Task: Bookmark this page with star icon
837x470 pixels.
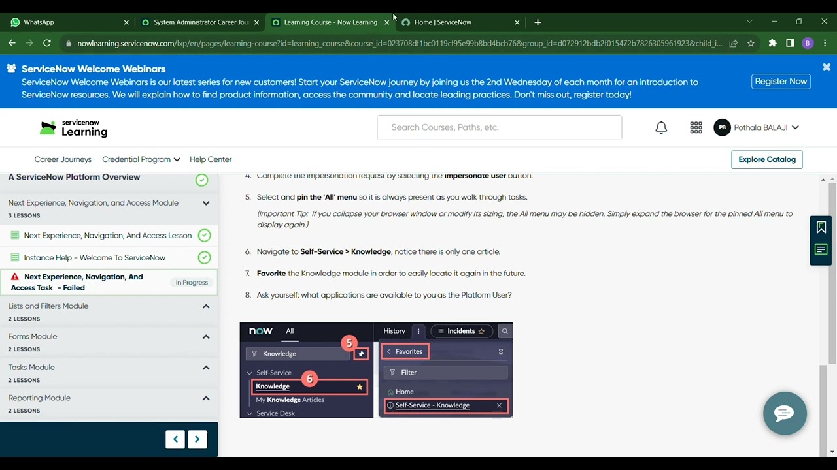Action: click(751, 43)
